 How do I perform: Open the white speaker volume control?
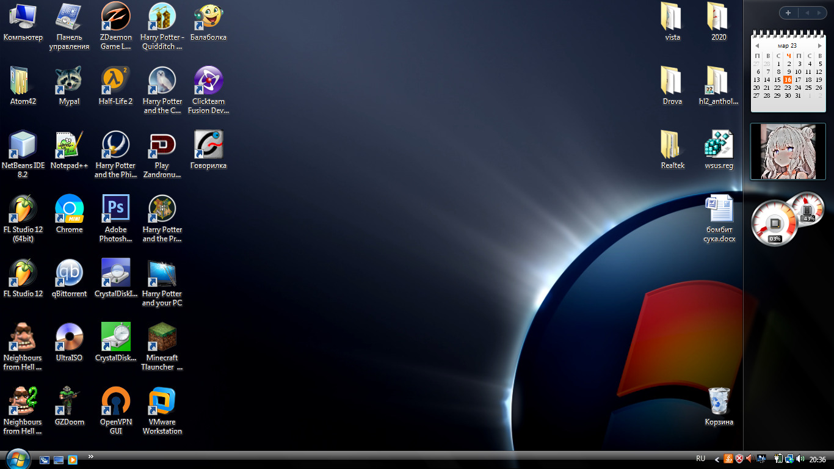(x=800, y=459)
